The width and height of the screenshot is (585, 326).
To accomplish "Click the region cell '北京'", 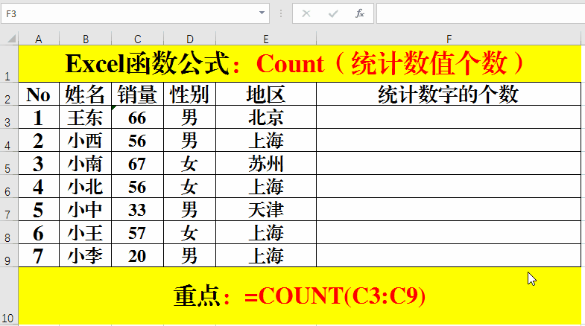I will (x=266, y=117).
